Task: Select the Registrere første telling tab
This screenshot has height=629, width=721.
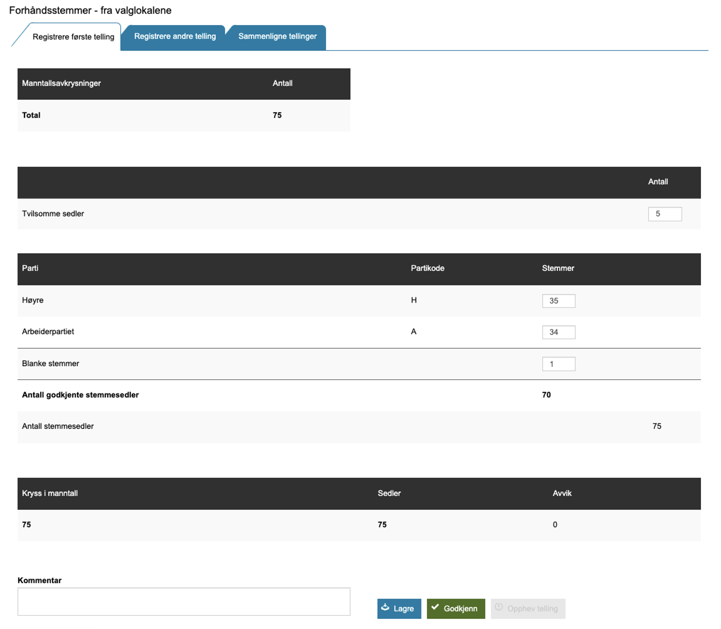Action: [x=73, y=37]
